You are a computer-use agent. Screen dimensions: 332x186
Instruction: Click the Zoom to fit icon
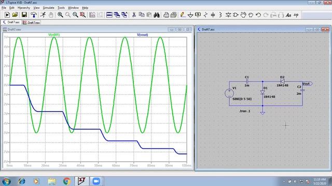83,15
